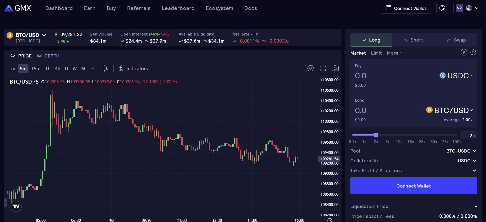Open the USDC pay token selector
Image resolution: width=486 pixels, height=222 pixels.
456,75
